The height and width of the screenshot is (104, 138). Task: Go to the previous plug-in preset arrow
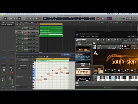coord(81,36)
